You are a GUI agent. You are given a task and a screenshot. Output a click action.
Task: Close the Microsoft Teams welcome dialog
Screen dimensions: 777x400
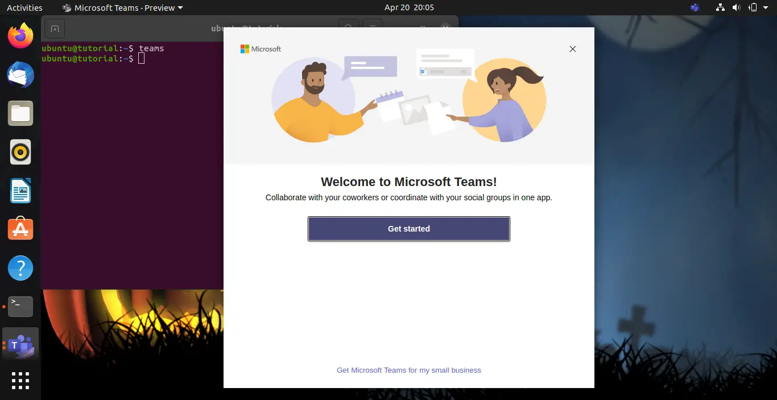tap(573, 49)
